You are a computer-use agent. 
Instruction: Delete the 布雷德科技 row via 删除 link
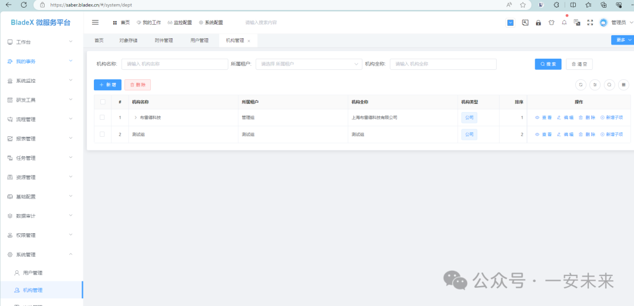[x=587, y=117]
